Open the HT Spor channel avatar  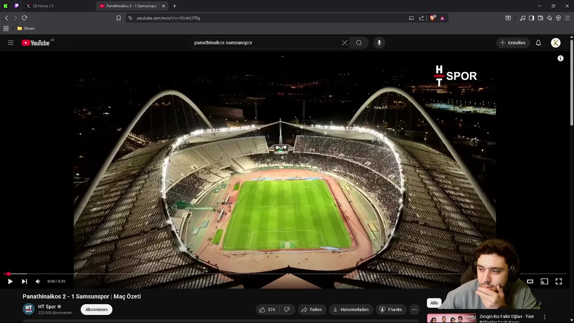click(x=29, y=309)
